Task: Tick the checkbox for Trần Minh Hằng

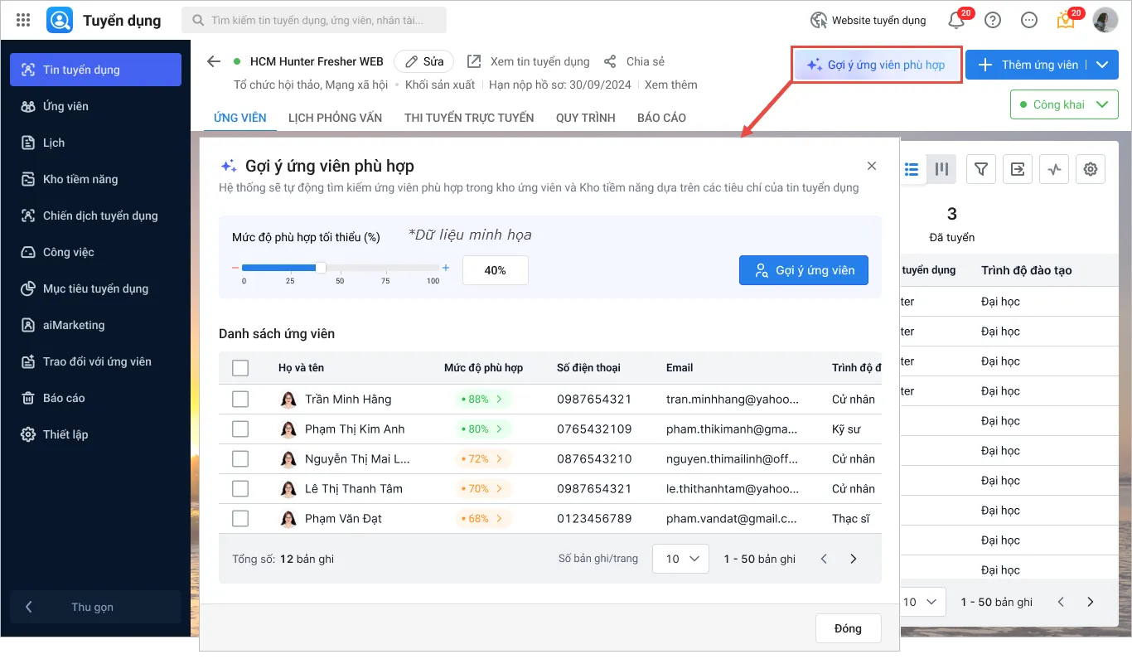Action: point(240,400)
